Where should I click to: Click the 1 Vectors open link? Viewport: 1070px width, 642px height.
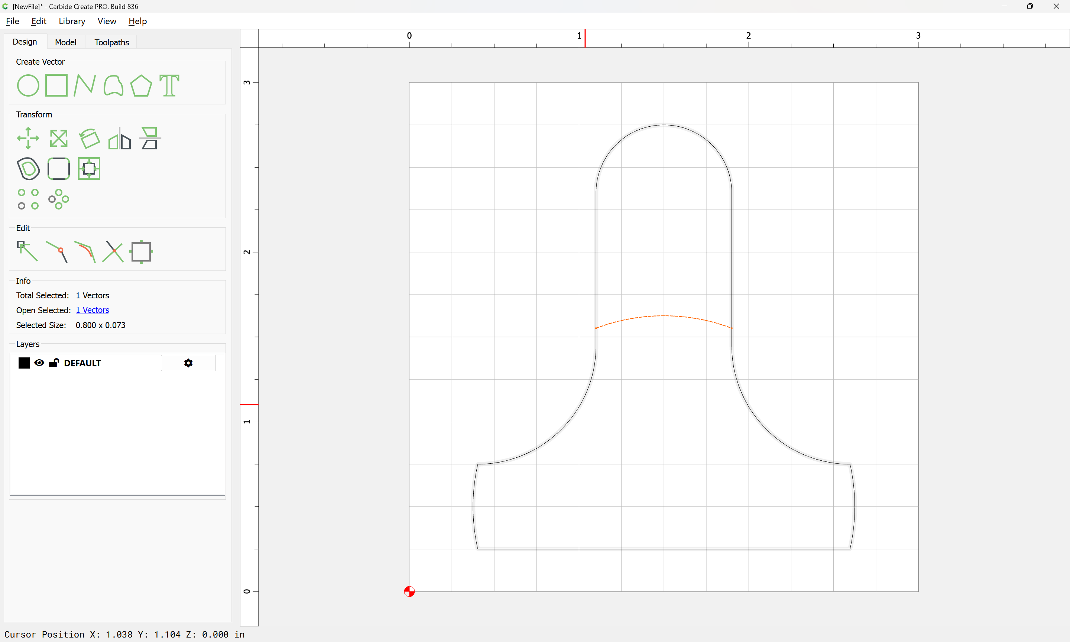(x=92, y=310)
